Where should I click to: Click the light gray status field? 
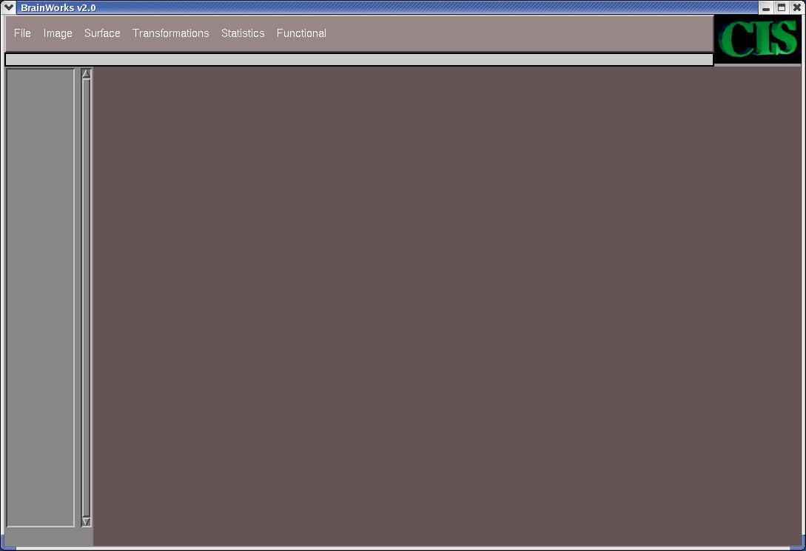click(359, 60)
